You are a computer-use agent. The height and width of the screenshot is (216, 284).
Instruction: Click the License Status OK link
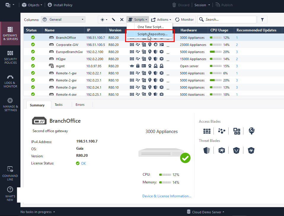83,163
